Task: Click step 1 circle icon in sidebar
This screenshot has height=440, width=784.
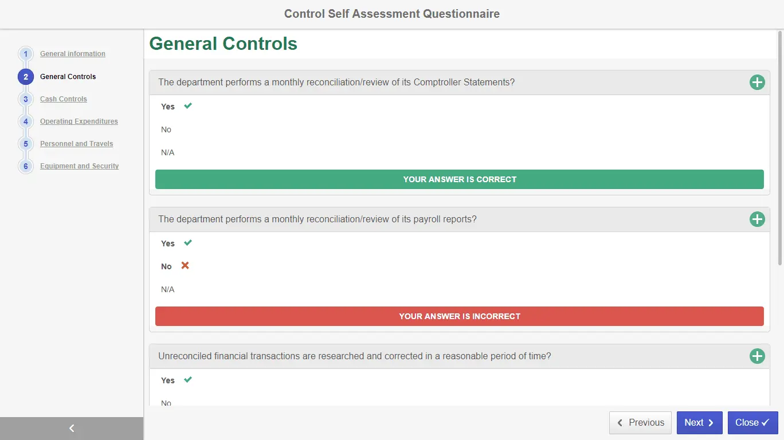Action: pos(26,54)
